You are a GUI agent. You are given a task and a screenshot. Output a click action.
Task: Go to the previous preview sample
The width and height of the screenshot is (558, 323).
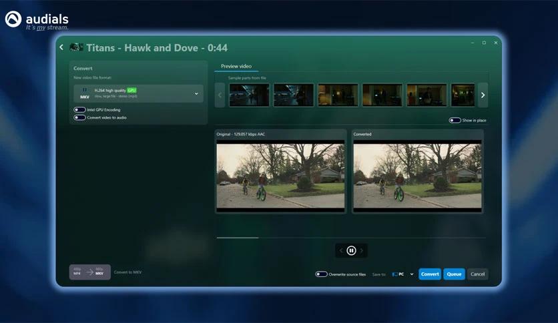[341, 251]
